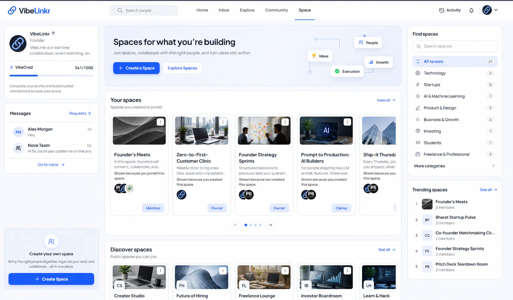This screenshot has width=513, height=300.
Task: Switch to the Explore tab
Action: [x=247, y=10]
